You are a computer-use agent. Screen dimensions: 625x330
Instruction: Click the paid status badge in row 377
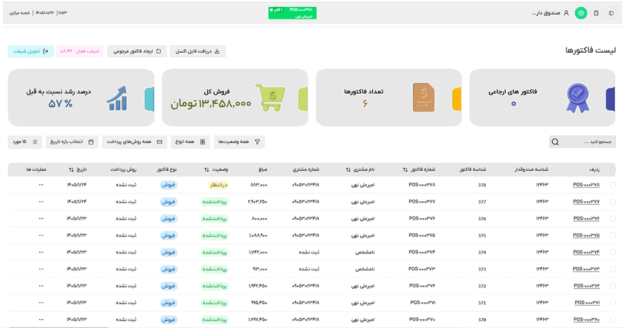coord(214,202)
